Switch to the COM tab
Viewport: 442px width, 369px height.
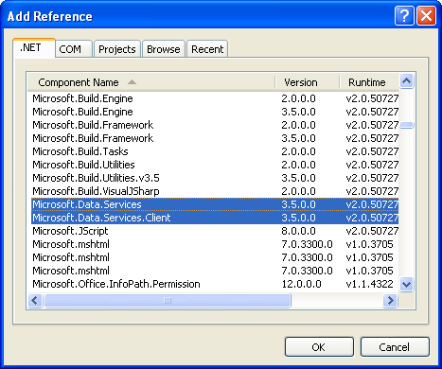(74, 49)
